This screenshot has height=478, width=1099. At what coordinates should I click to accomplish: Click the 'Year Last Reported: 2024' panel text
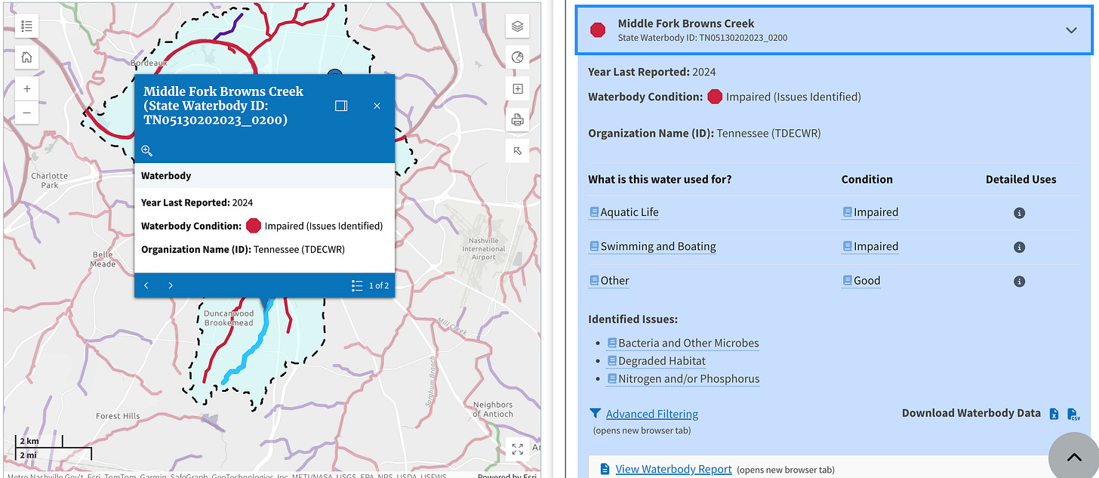pyautogui.click(x=652, y=72)
